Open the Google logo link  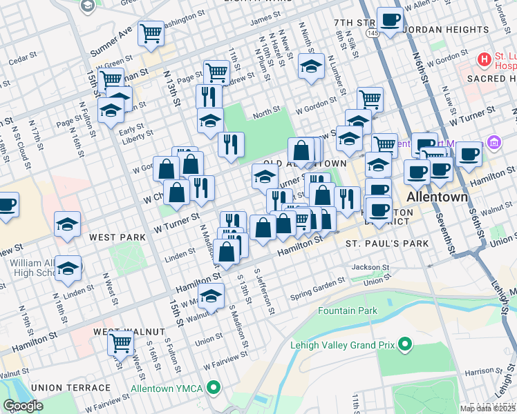click(23, 406)
